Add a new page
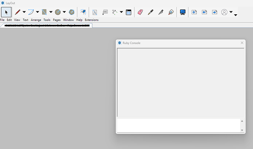Screen dimensions: 253x149 [x=194, y=12]
